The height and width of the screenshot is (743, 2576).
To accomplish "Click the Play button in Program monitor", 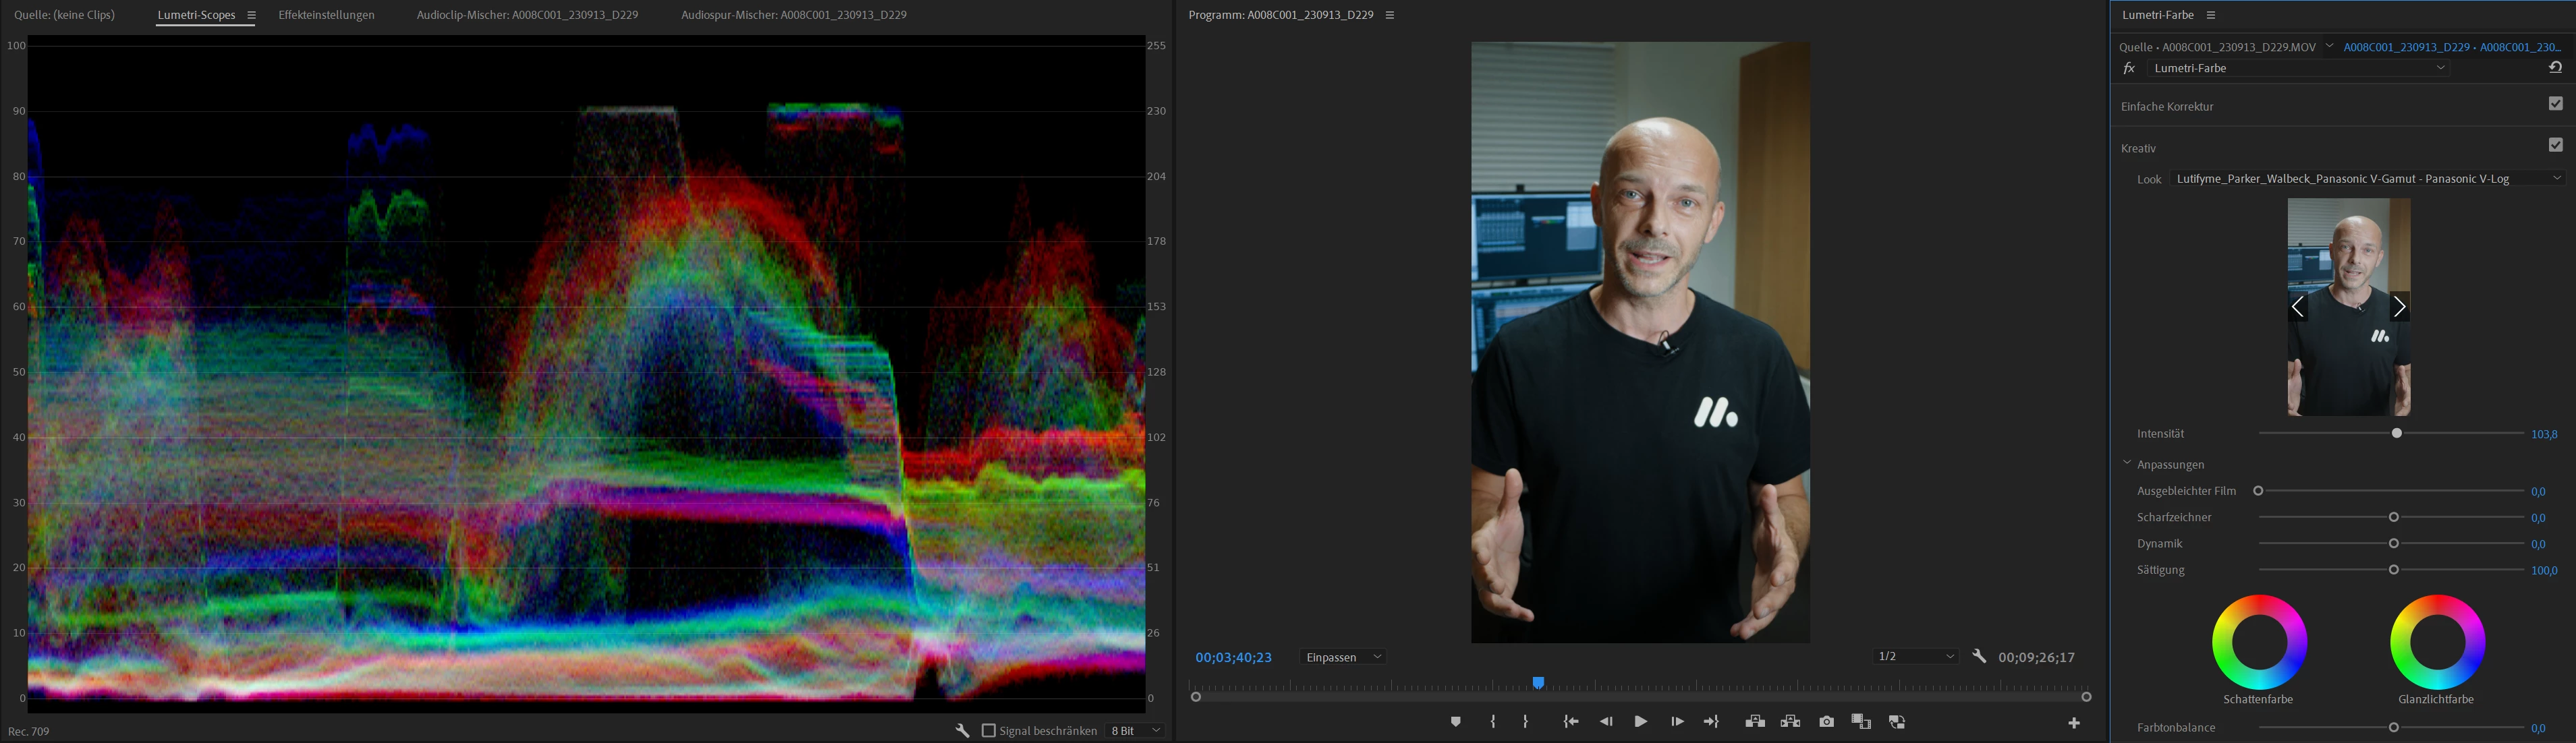I will [x=1641, y=722].
